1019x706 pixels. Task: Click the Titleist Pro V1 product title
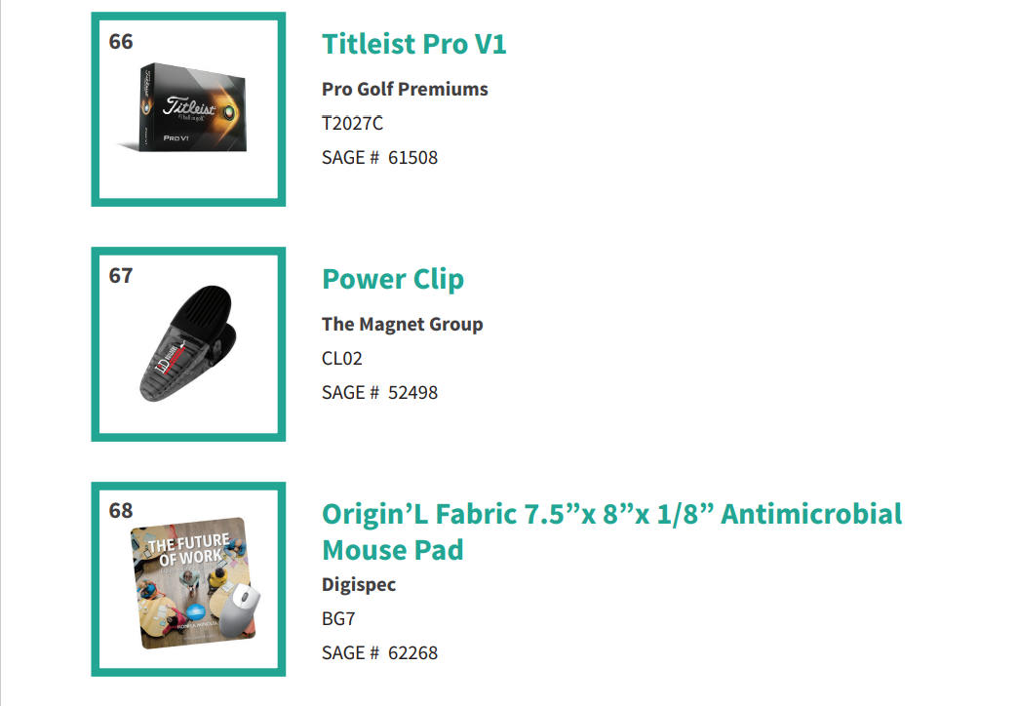coord(414,44)
